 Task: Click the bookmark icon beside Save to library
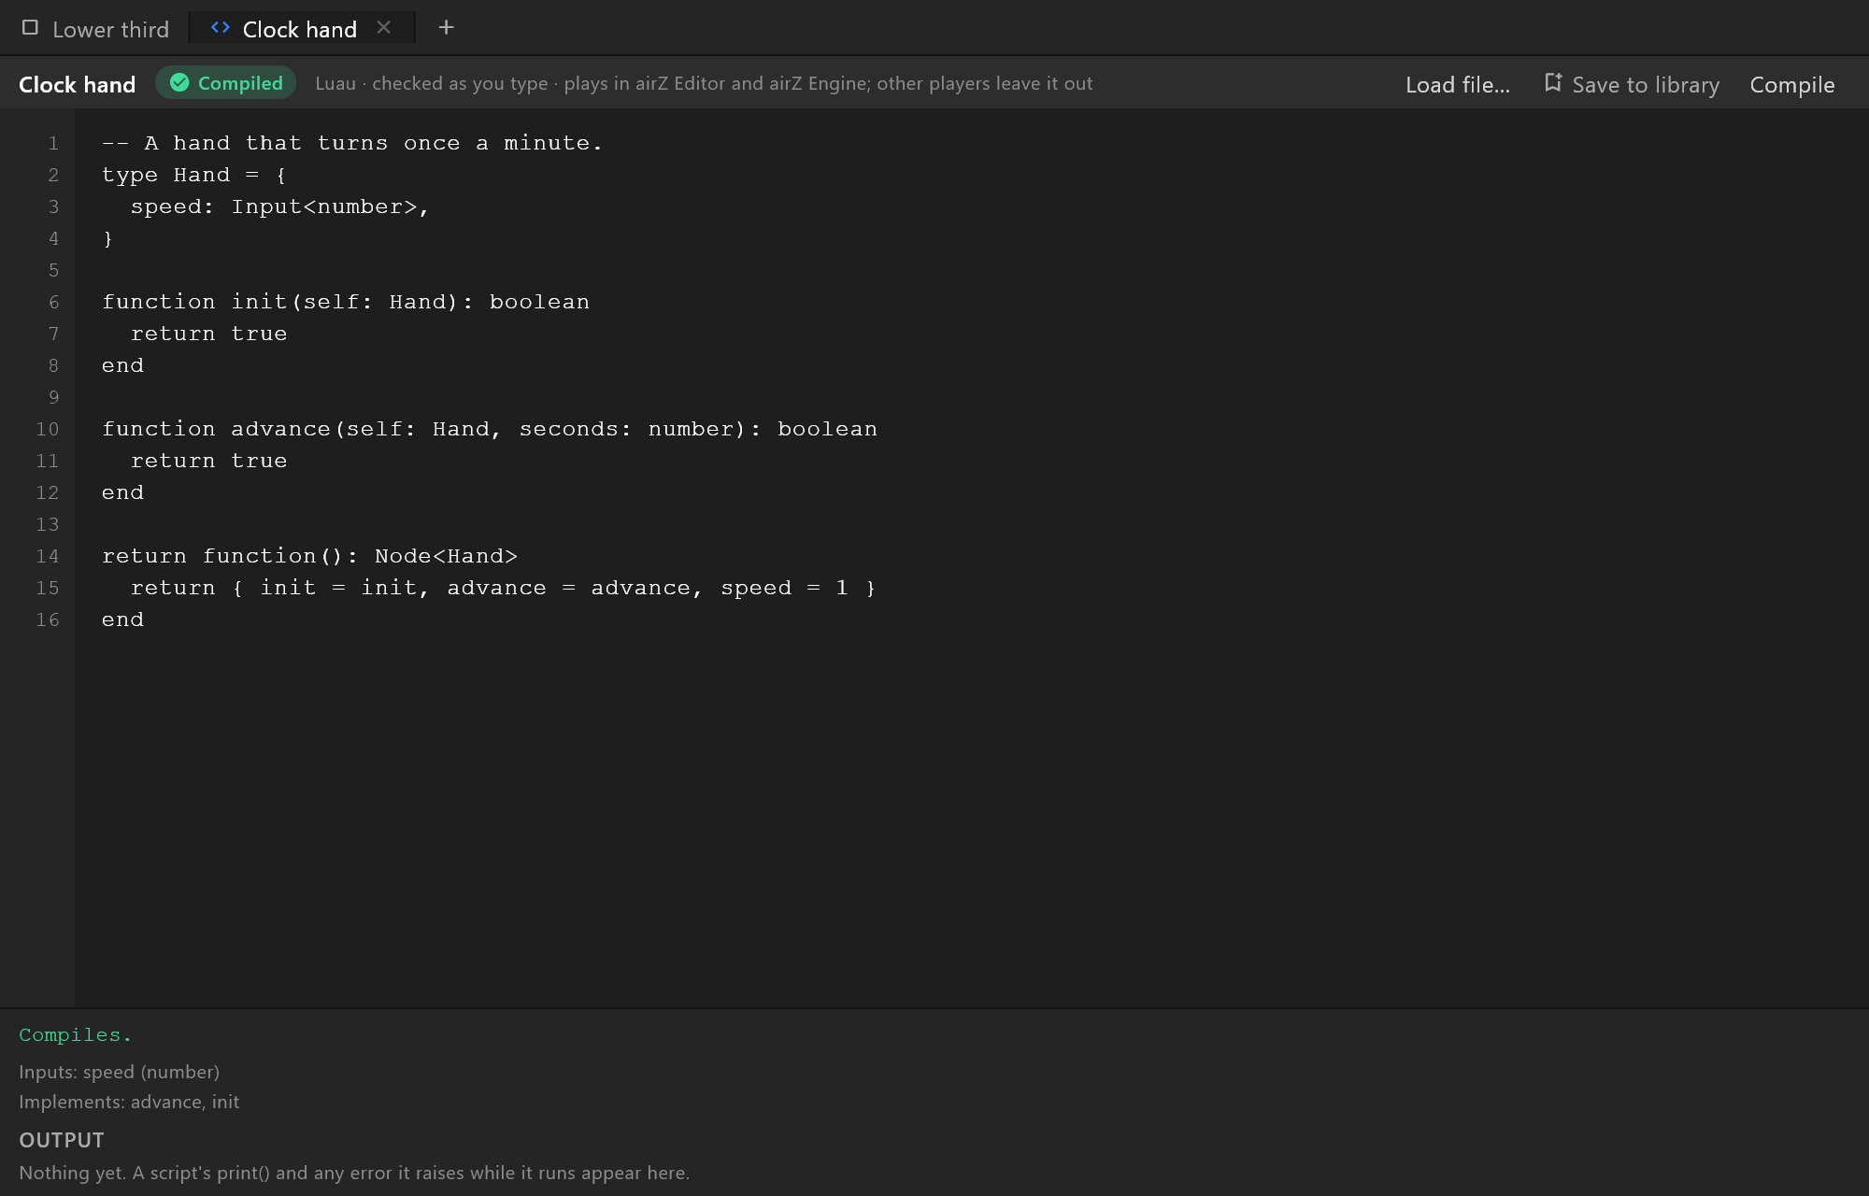(x=1553, y=83)
